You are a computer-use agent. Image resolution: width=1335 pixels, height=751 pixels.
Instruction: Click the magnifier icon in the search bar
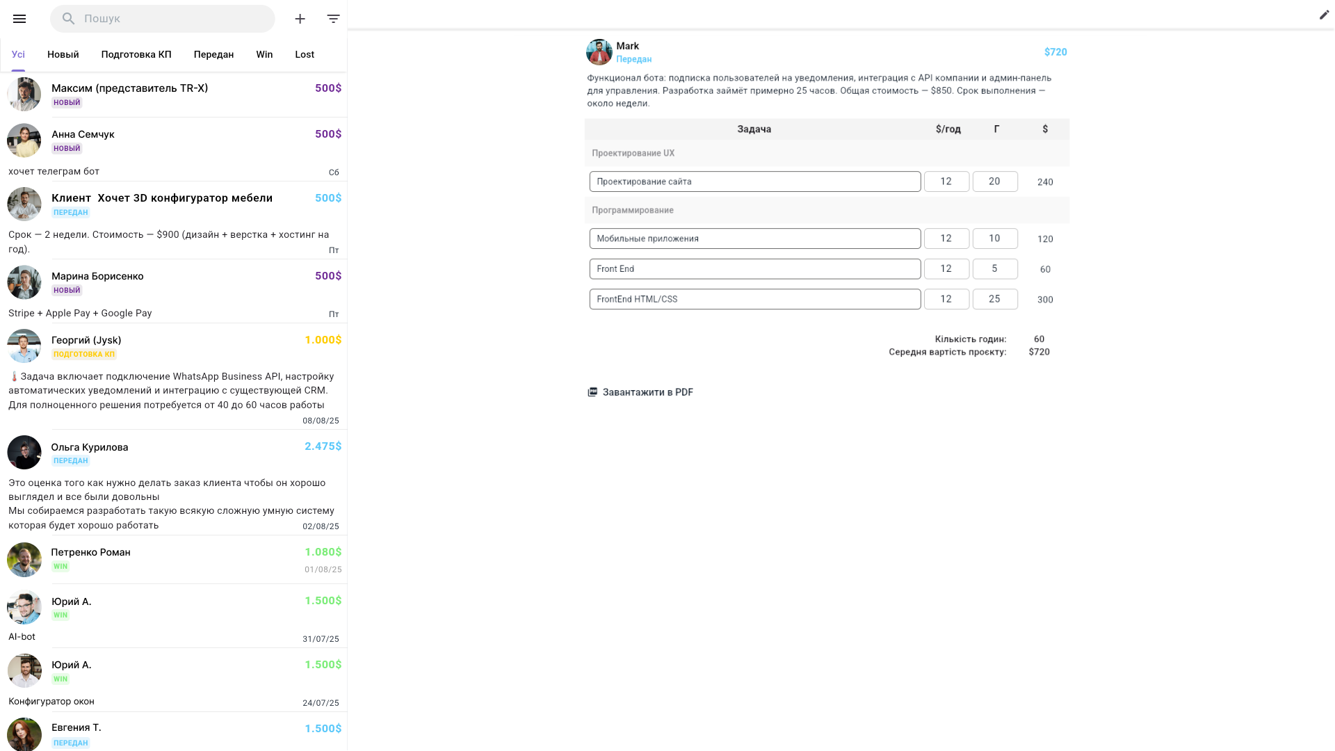click(x=67, y=19)
